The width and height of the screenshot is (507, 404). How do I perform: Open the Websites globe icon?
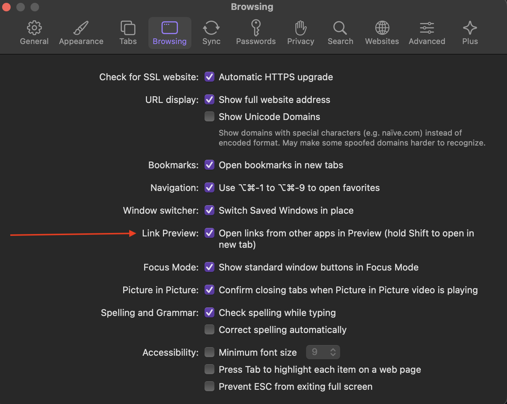(x=382, y=28)
